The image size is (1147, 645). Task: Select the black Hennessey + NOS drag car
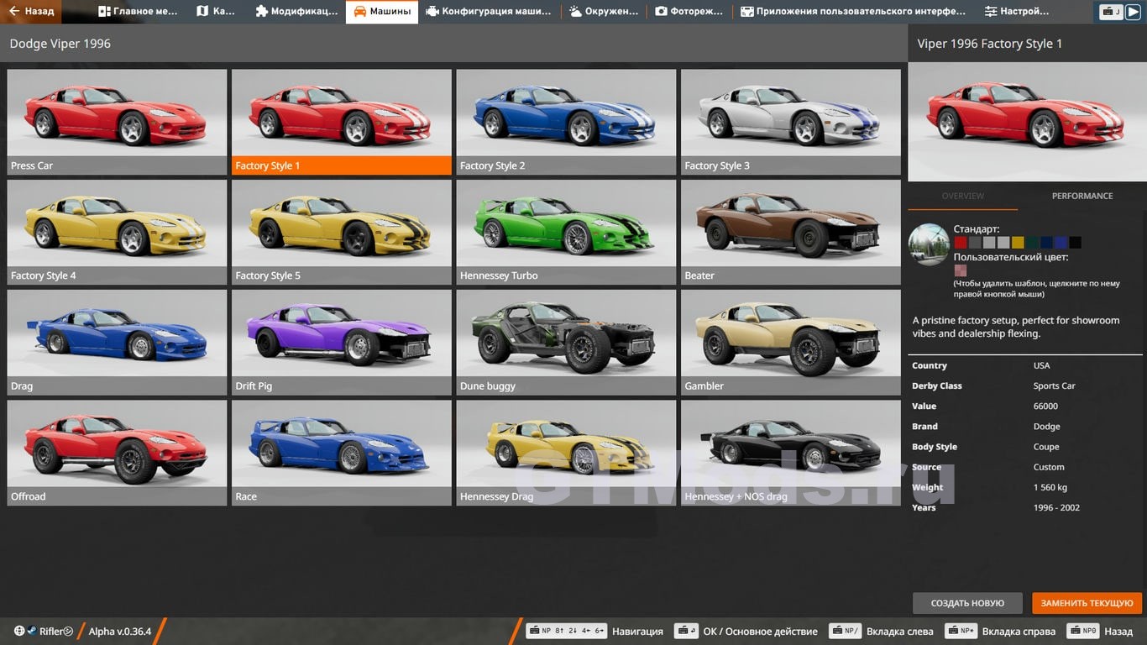point(791,453)
